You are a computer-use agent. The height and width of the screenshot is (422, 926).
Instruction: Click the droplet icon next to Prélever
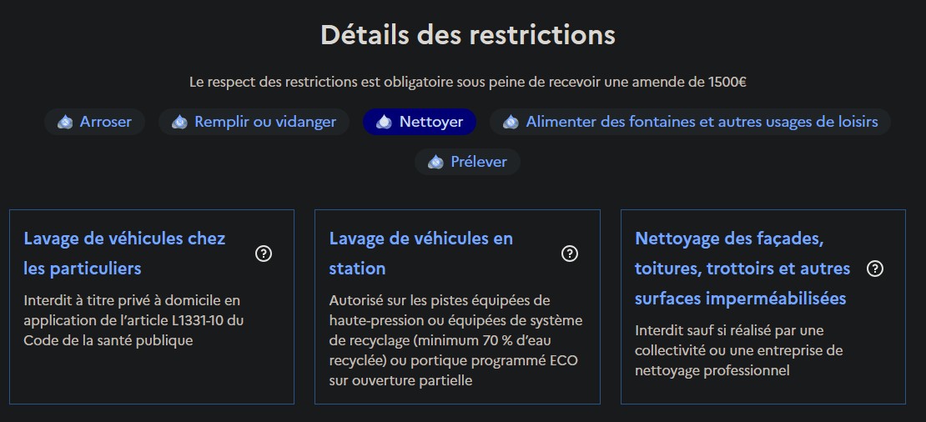pyautogui.click(x=435, y=162)
